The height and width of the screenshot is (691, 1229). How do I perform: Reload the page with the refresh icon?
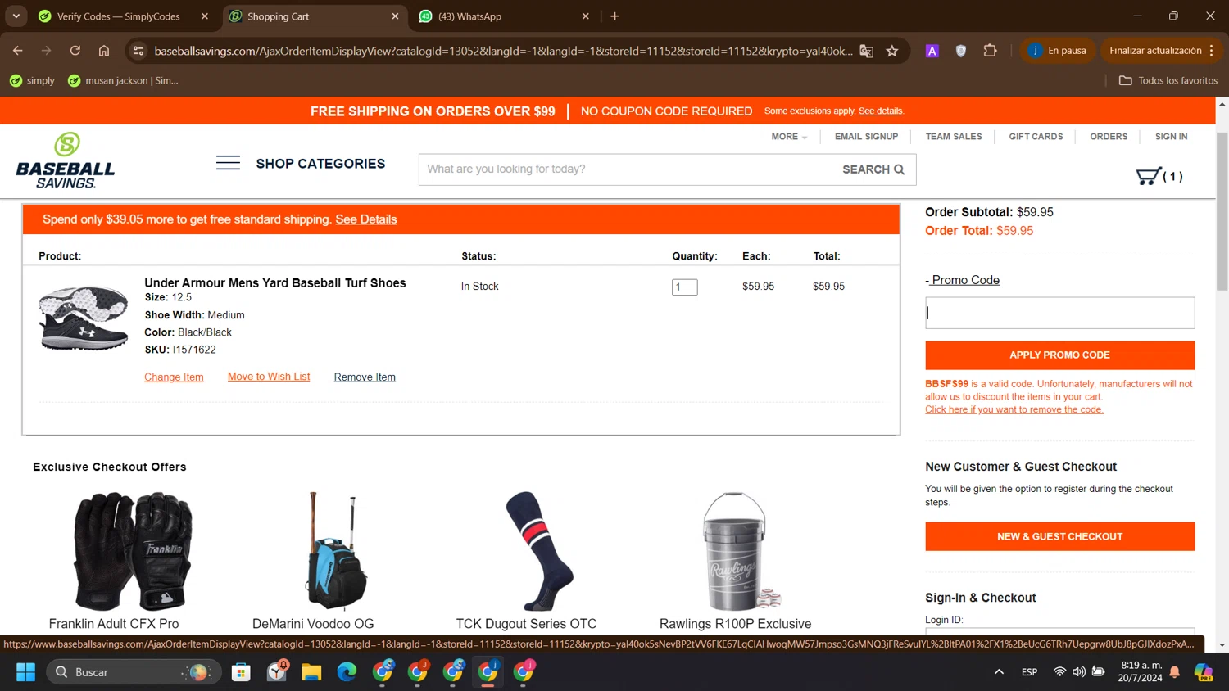[x=75, y=51]
